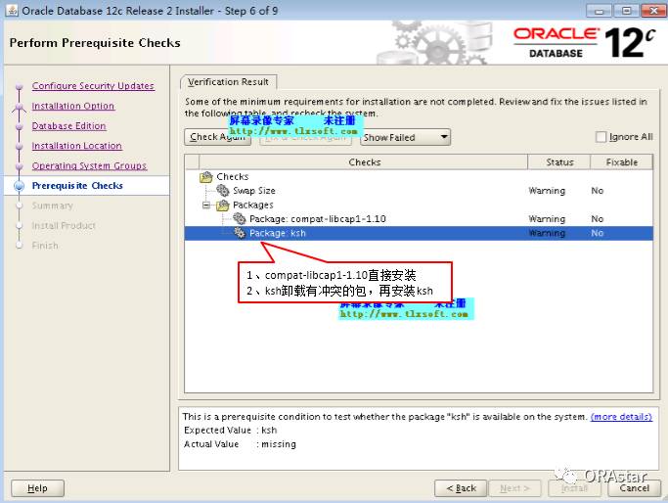Select the Package: ksh row
The image size is (668, 503).
tap(419, 233)
